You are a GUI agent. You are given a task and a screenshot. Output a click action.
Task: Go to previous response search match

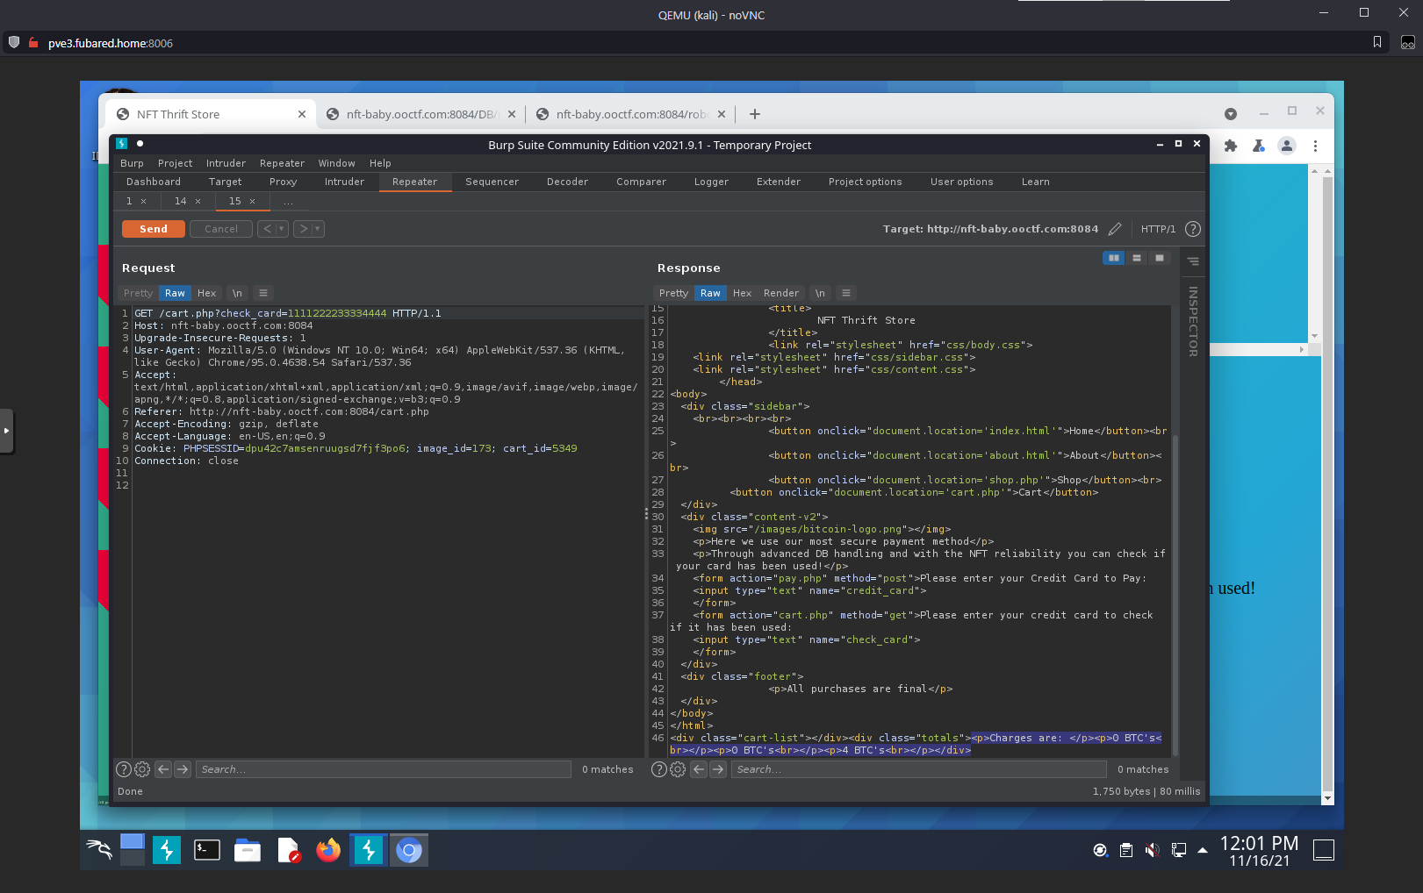point(699,769)
